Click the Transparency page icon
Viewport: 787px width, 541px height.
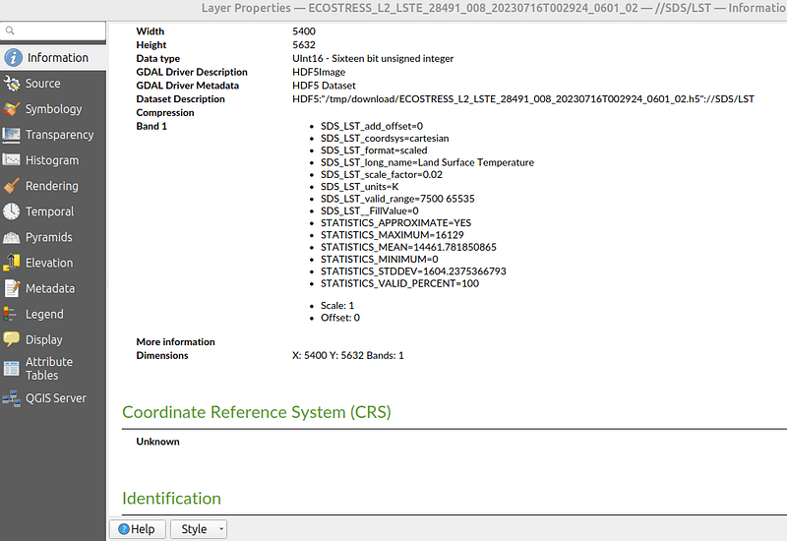coord(11,135)
